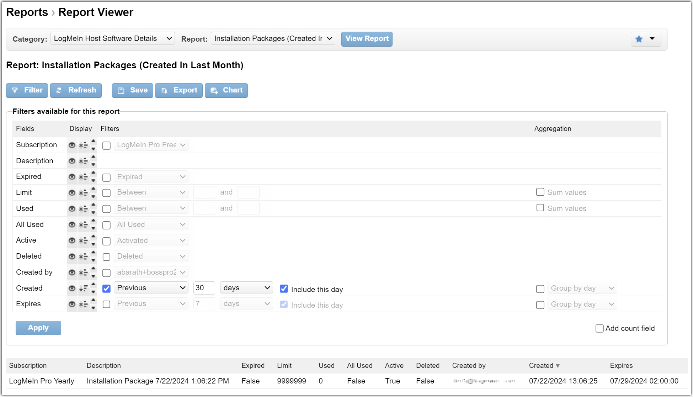Enable Group by day checkbox for Created

click(x=540, y=289)
